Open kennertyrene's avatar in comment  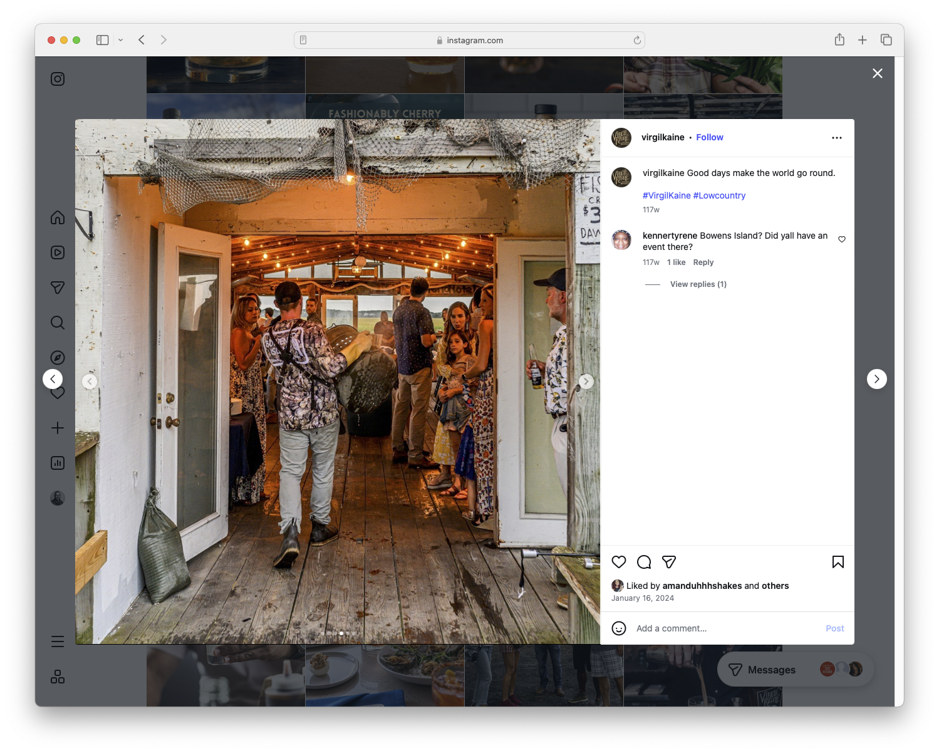tap(621, 239)
